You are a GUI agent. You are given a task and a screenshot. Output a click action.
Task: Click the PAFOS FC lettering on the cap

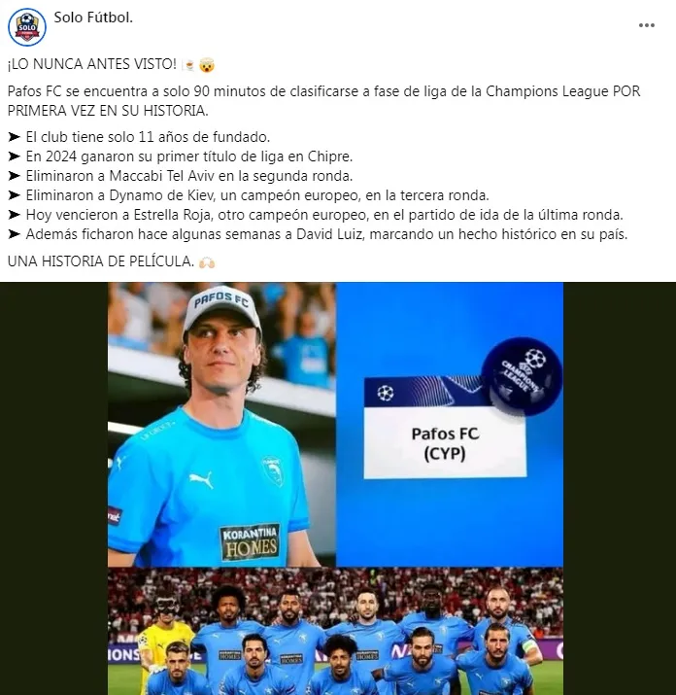coord(221,299)
